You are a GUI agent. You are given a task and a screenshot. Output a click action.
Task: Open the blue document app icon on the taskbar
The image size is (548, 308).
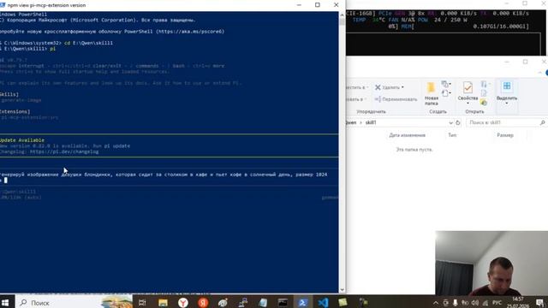coord(263,302)
